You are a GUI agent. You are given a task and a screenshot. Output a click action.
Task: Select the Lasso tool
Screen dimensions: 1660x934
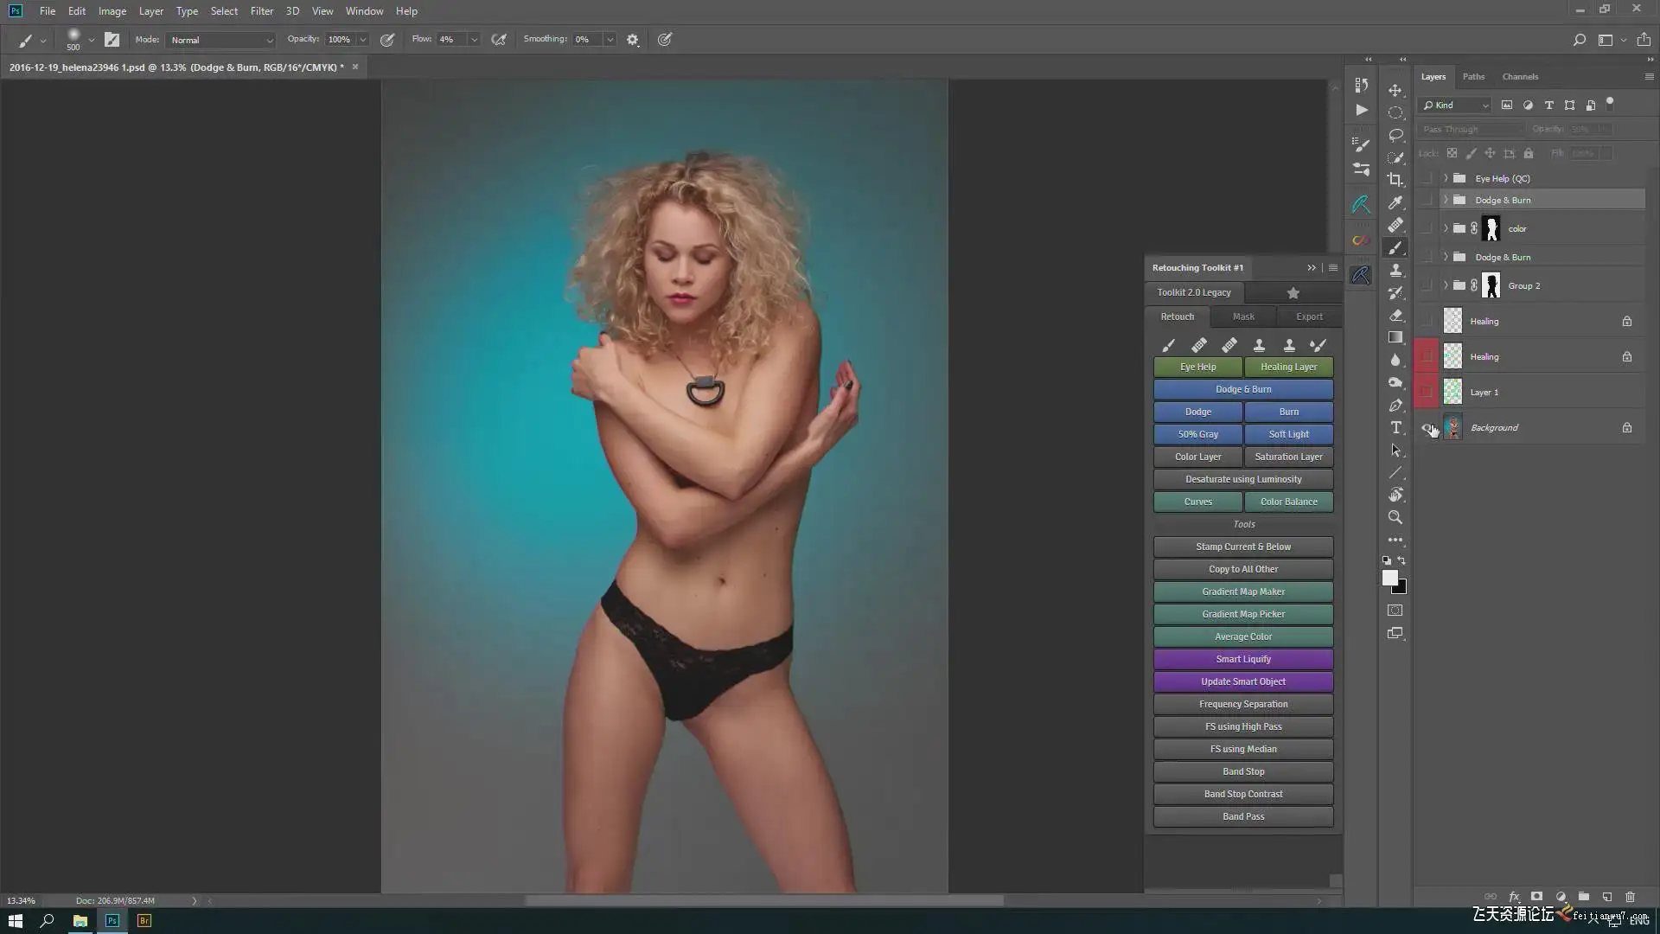pos(1395,135)
